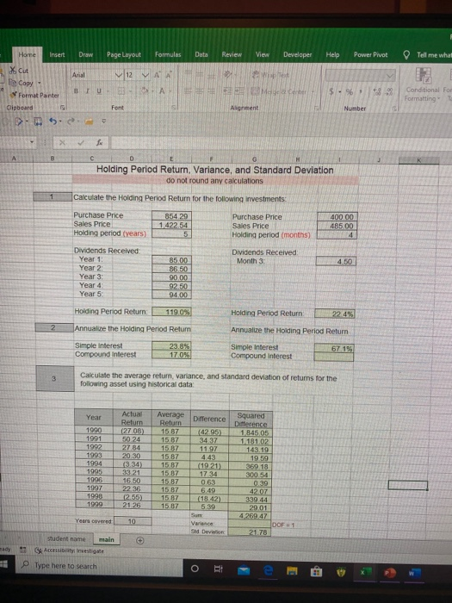
Task: Click inside the formula bar input
Action: coord(281,143)
